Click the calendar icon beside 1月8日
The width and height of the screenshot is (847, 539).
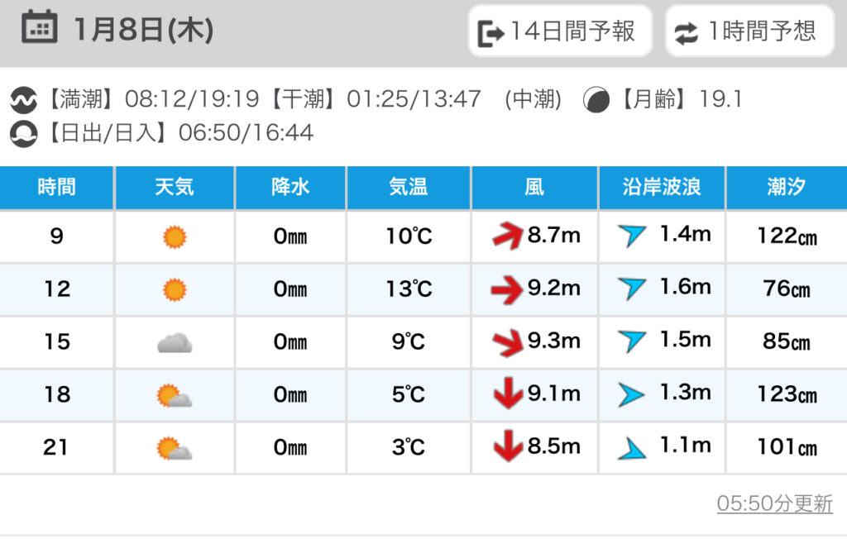39,31
